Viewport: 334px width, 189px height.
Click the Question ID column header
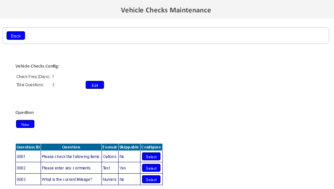point(28,147)
